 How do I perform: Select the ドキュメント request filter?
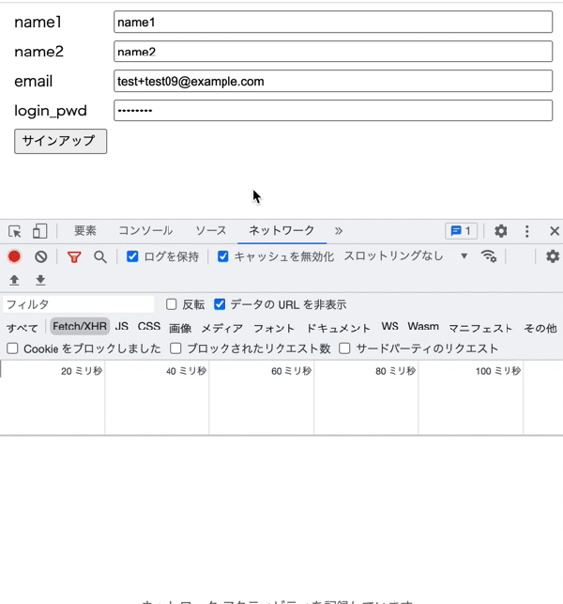click(338, 328)
